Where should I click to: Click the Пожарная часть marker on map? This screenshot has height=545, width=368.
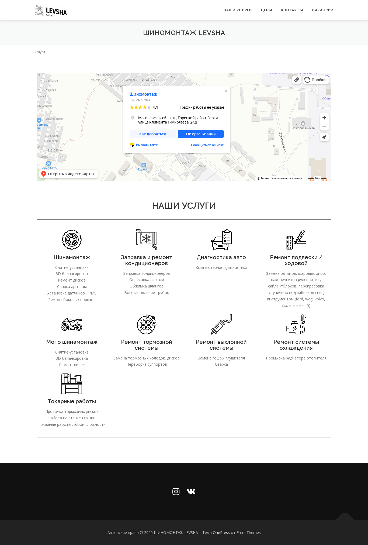pyautogui.click(x=303, y=124)
